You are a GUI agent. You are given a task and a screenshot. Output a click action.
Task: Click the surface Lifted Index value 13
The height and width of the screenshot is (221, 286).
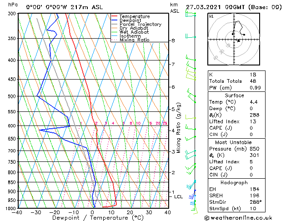click(253, 121)
